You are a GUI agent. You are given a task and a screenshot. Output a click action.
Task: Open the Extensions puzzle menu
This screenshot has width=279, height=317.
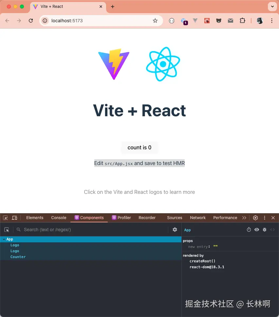[242, 21]
